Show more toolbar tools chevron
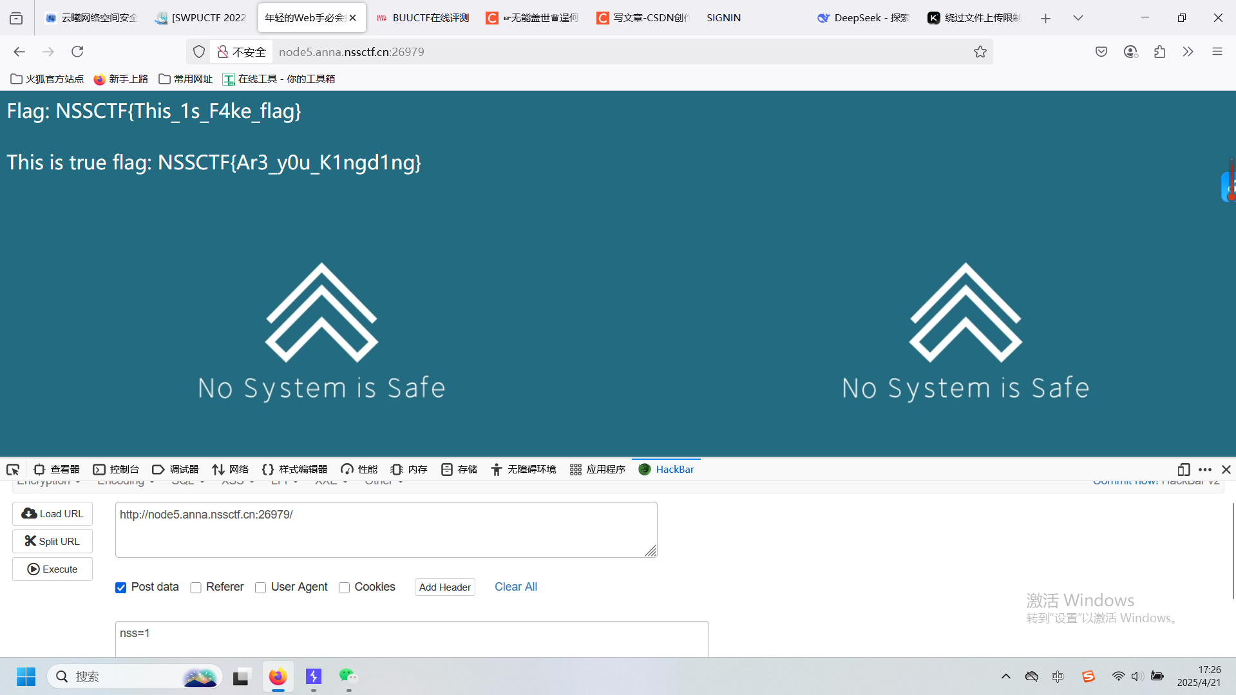The image size is (1236, 695). coord(1188,52)
